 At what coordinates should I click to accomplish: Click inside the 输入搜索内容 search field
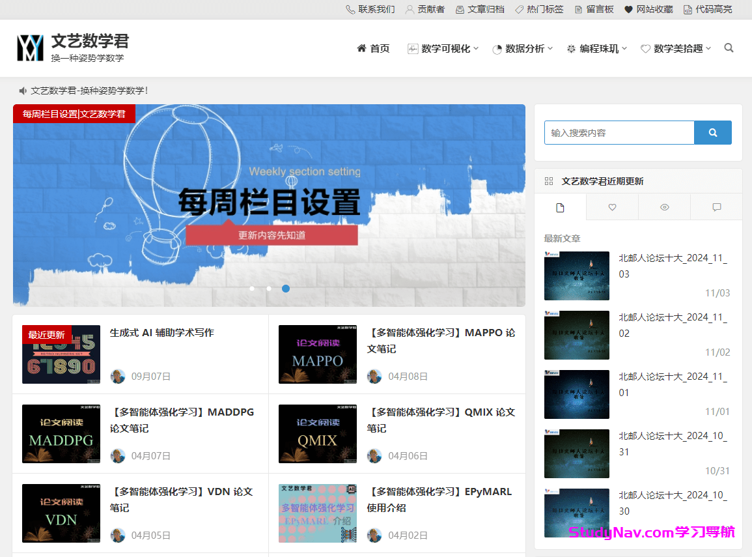click(x=619, y=132)
